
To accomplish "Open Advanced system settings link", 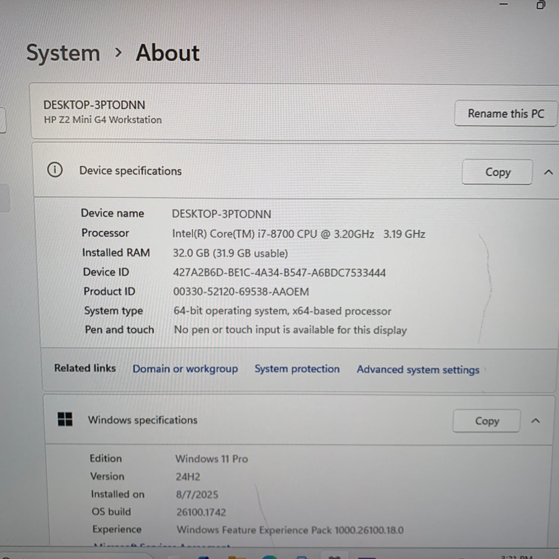I will (x=418, y=370).
